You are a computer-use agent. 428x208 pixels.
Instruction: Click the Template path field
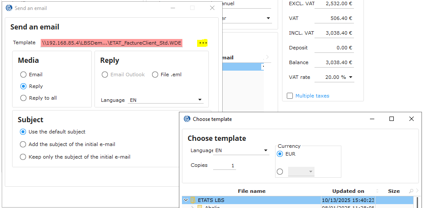[x=111, y=43]
